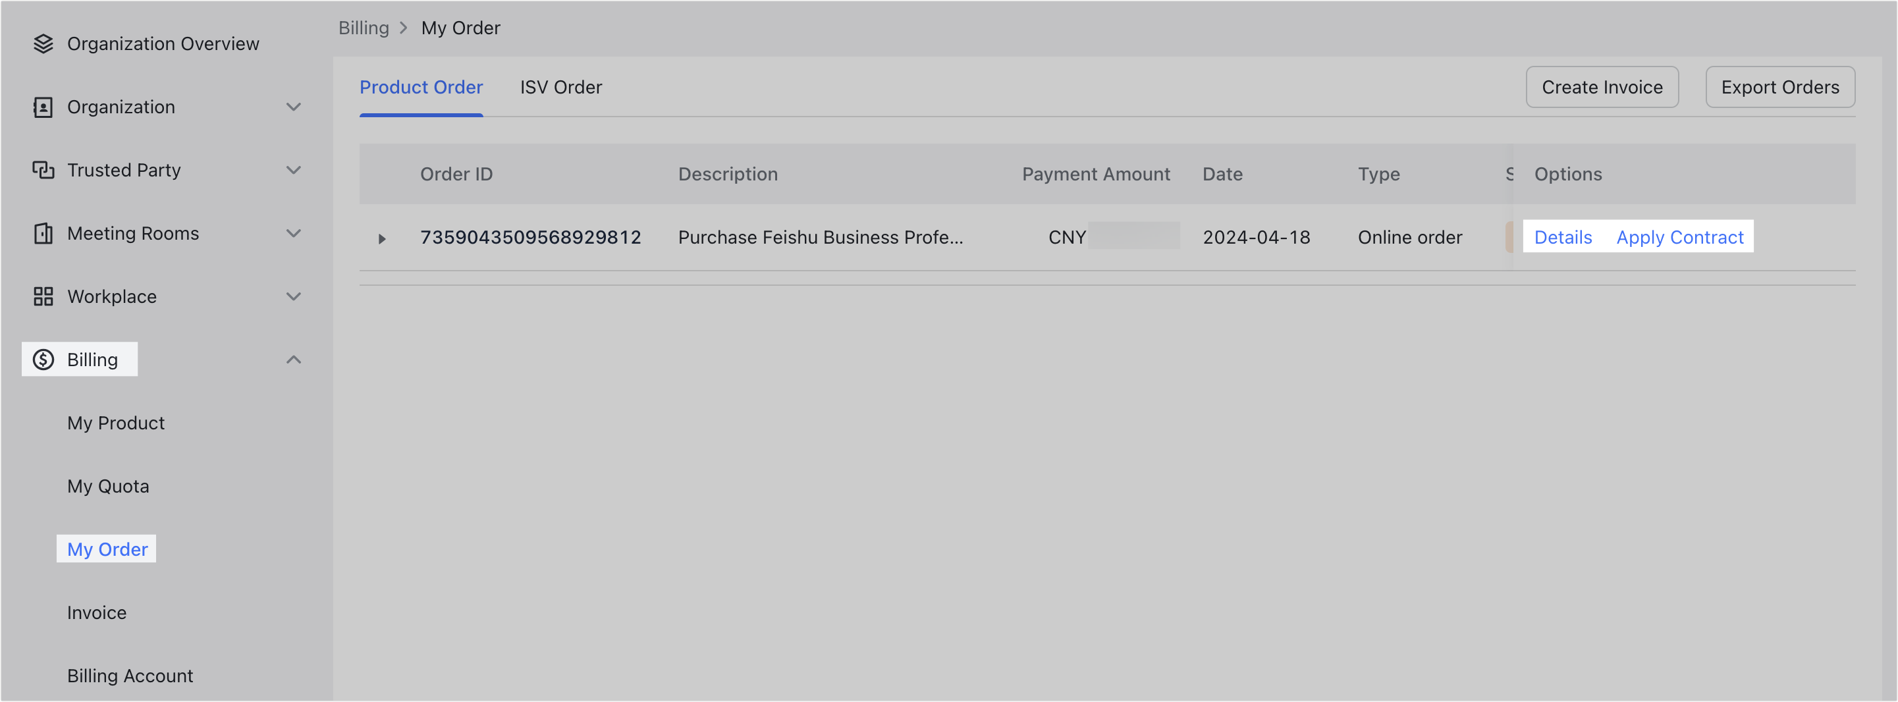Click Apply Contract for the order

pyautogui.click(x=1680, y=237)
